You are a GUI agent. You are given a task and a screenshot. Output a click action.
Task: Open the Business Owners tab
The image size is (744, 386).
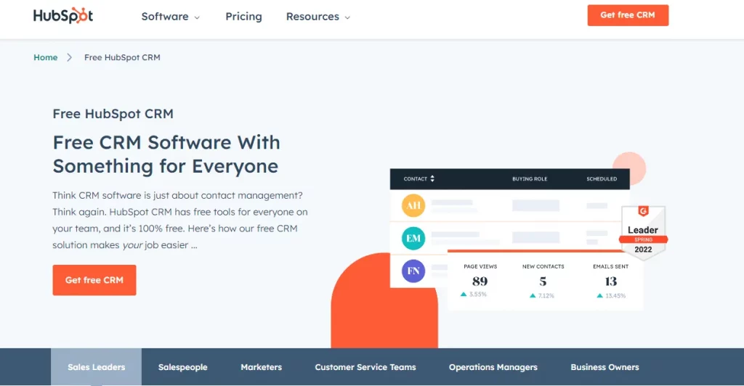[x=604, y=367]
